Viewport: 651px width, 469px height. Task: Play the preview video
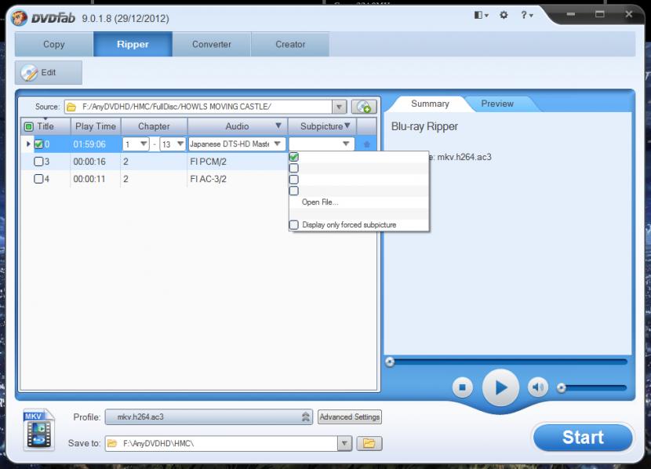500,387
